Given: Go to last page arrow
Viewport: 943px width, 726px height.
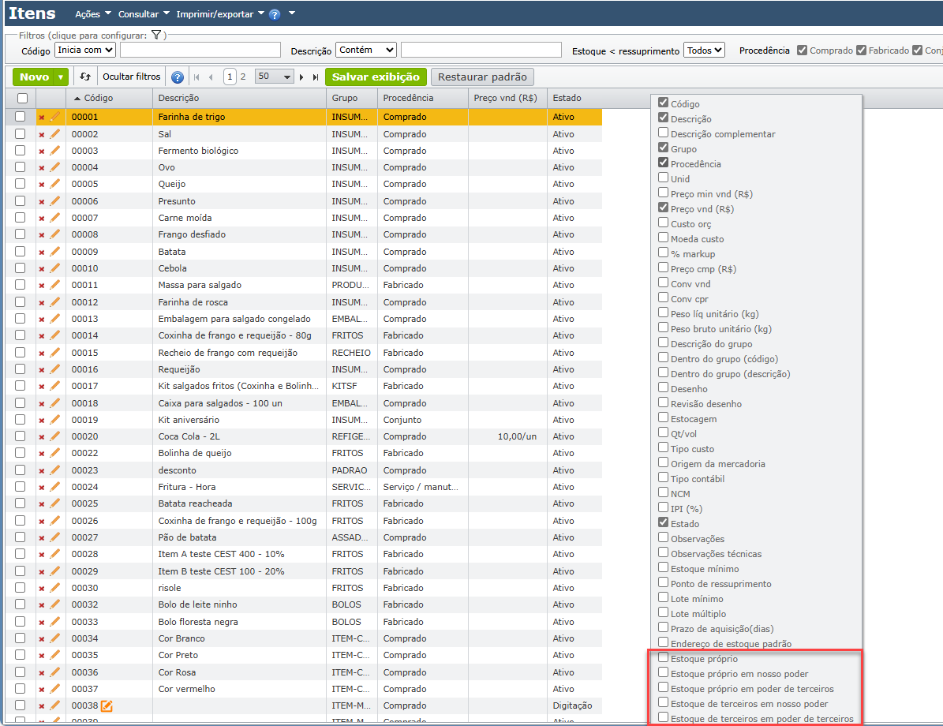Looking at the screenshot, I should [315, 77].
